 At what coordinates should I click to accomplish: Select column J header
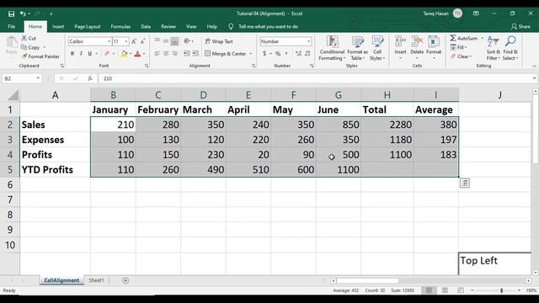point(499,95)
